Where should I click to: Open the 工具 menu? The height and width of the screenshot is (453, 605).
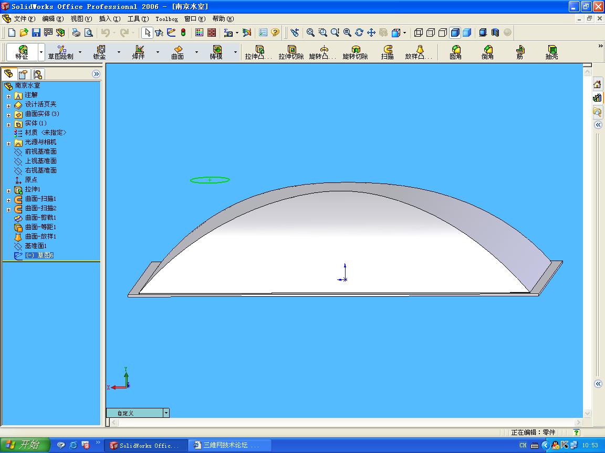pyautogui.click(x=138, y=19)
